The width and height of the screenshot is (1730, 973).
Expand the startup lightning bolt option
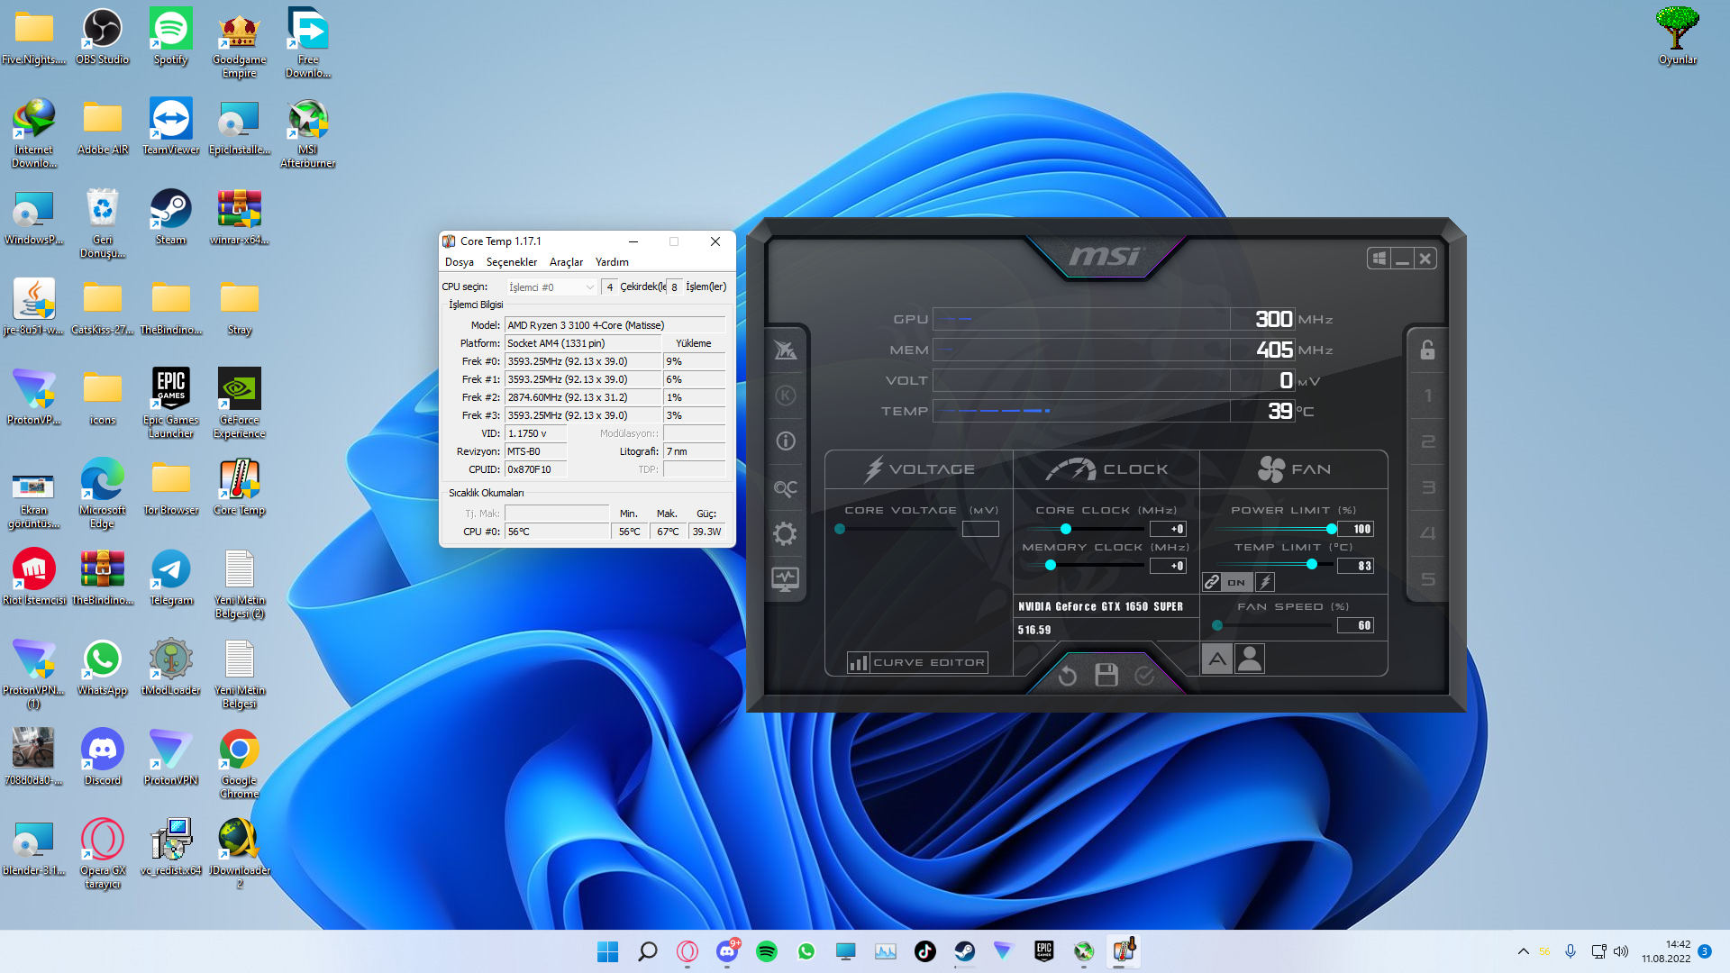coord(1263,581)
